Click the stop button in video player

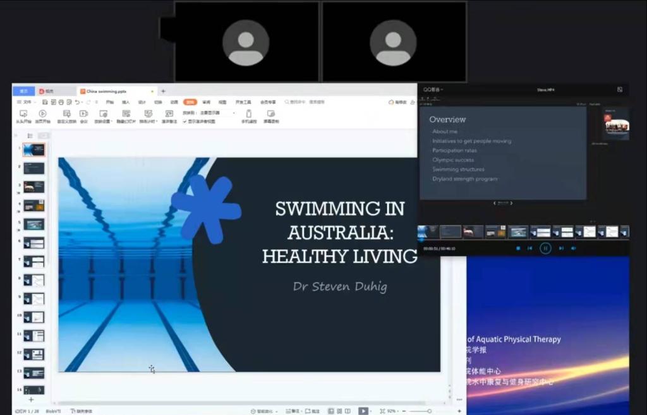[518, 248]
